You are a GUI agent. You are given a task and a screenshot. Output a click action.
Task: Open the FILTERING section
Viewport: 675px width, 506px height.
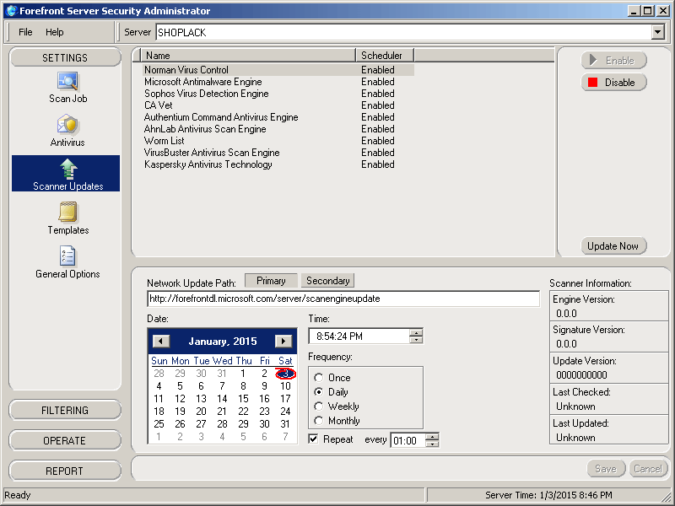[x=65, y=410]
